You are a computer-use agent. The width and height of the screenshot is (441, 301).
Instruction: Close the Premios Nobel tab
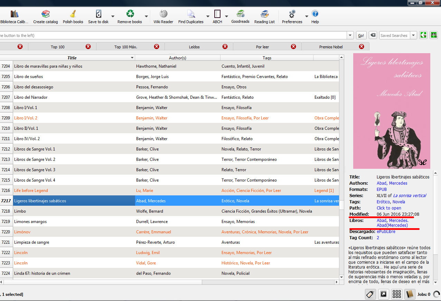[362, 47]
